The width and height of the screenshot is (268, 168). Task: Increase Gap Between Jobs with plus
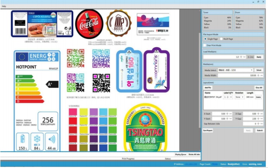[x=258, y=124]
